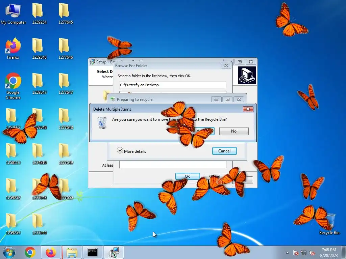The height and width of the screenshot is (259, 346).
Task: Close the Browse For Folder dialog
Action: (x=226, y=66)
